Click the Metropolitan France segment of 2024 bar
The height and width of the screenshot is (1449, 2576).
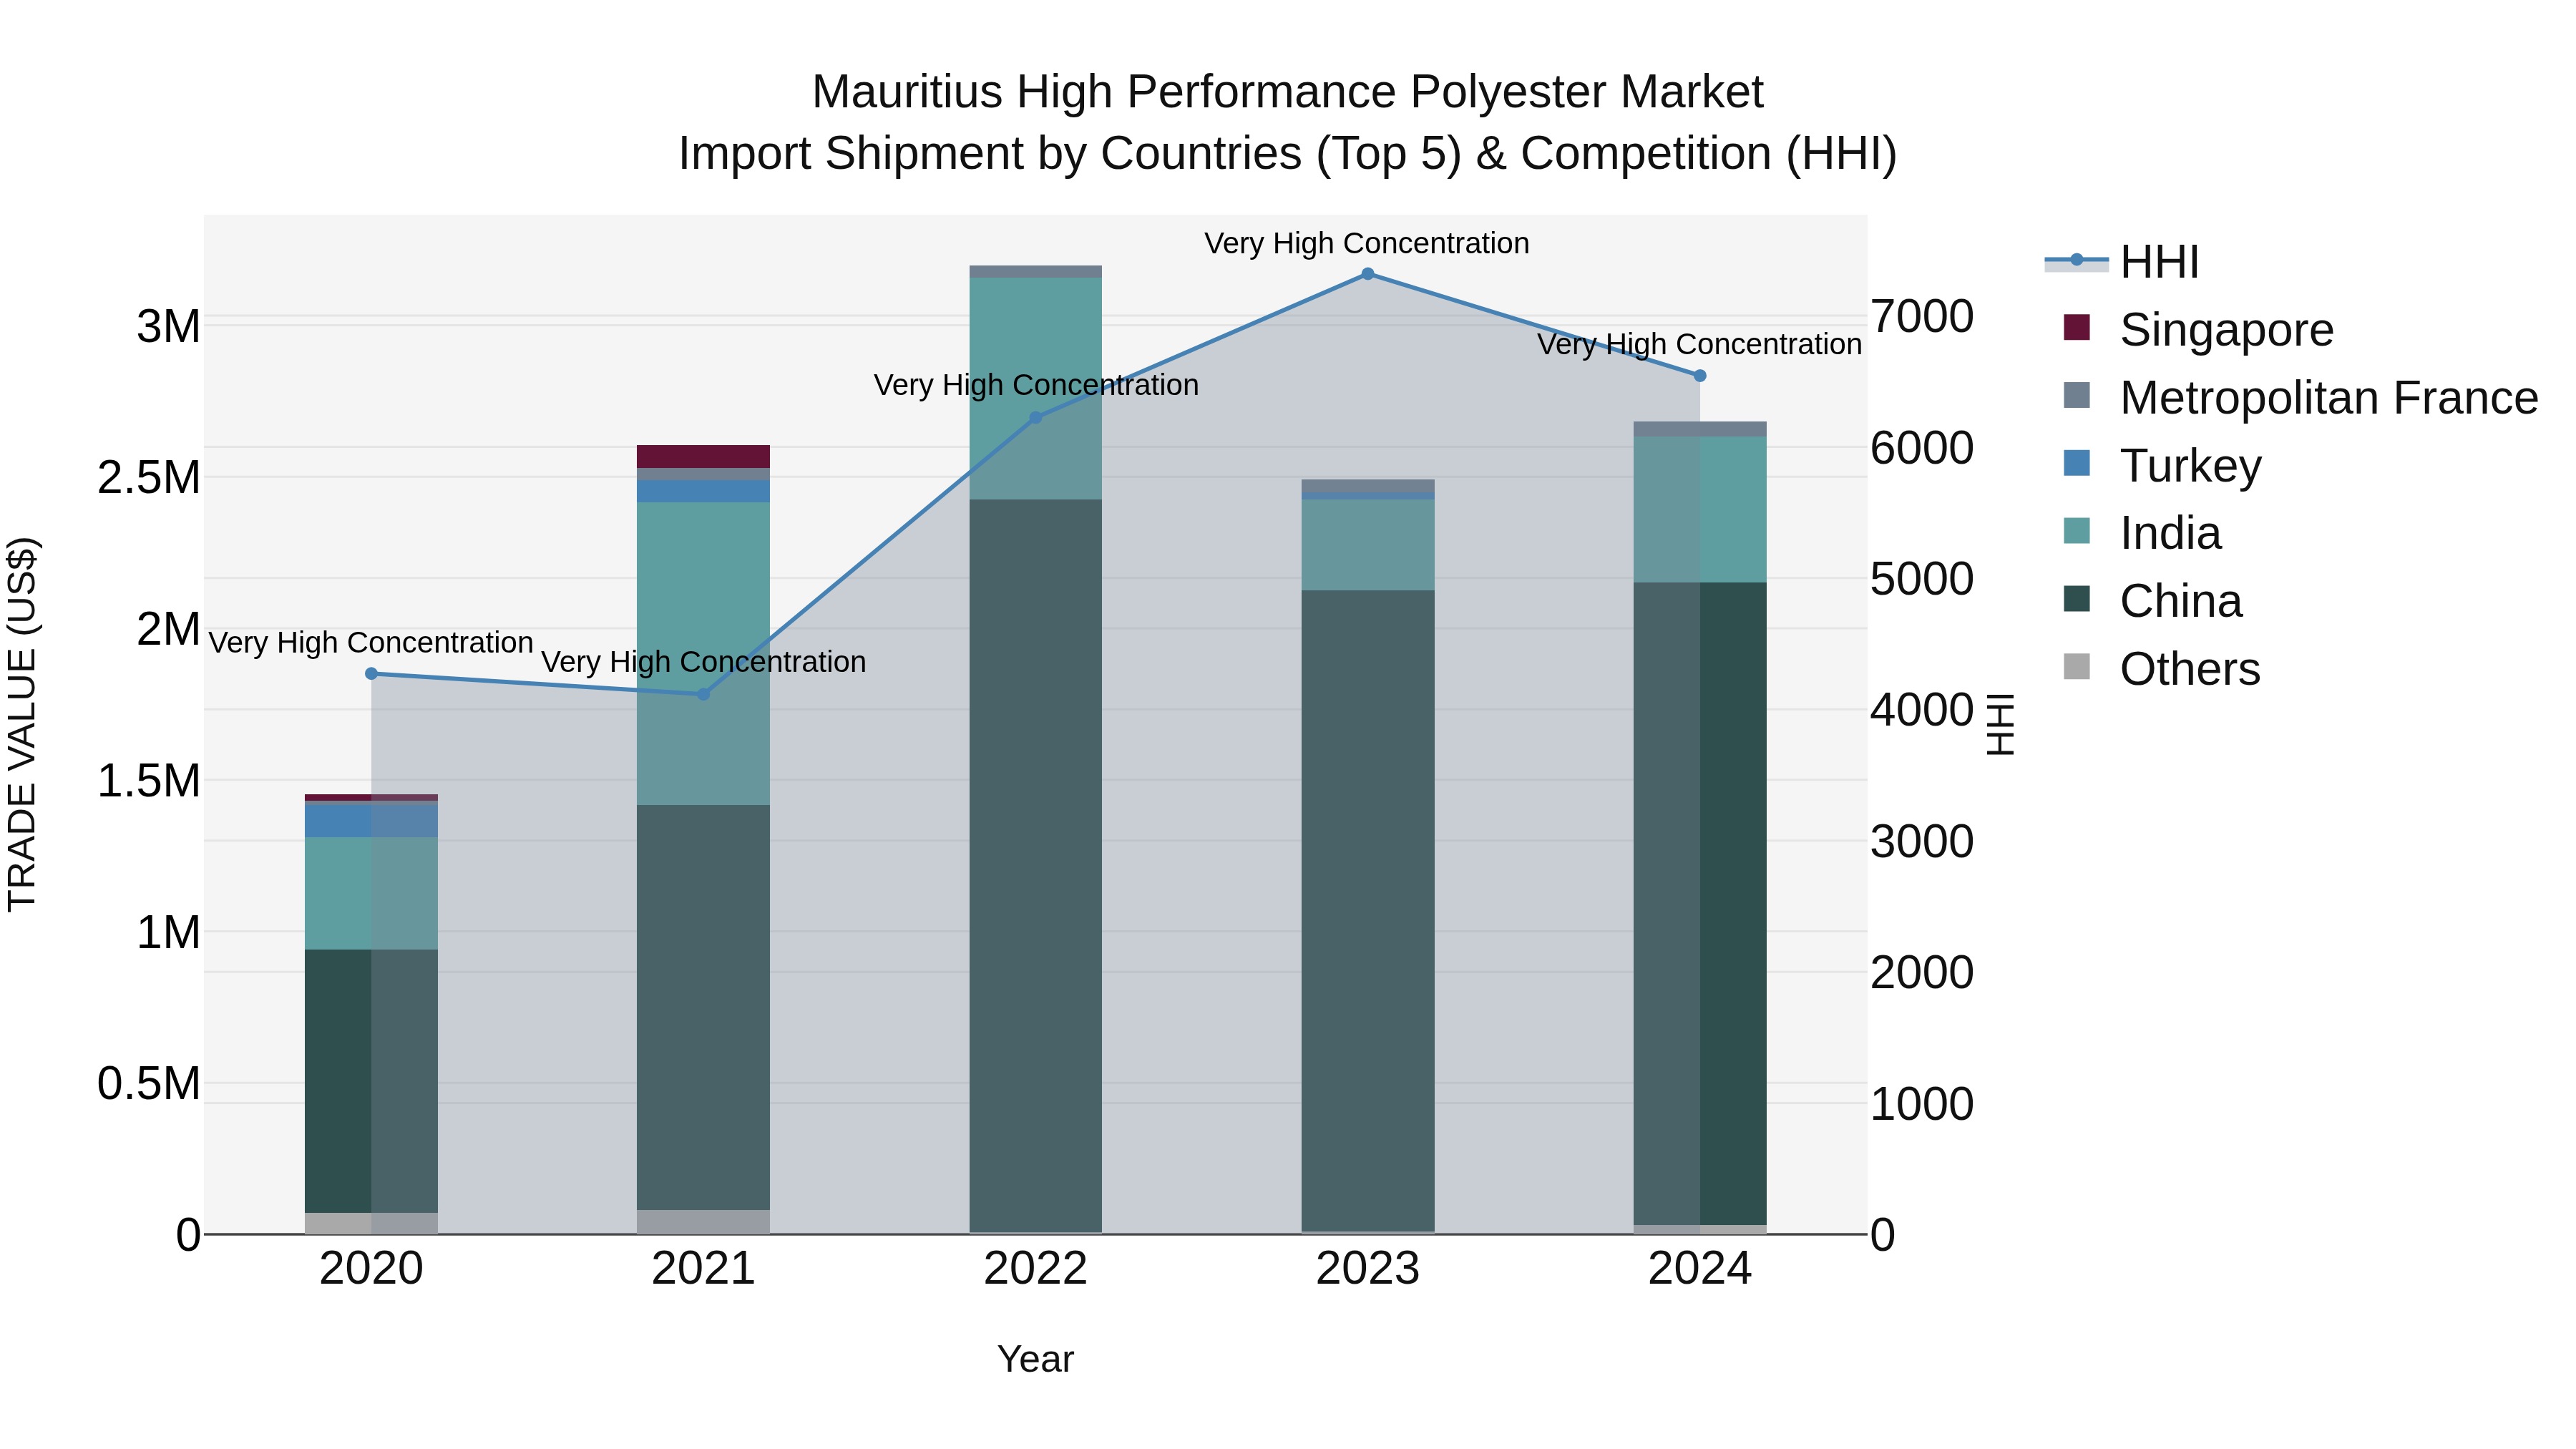coord(1700,429)
